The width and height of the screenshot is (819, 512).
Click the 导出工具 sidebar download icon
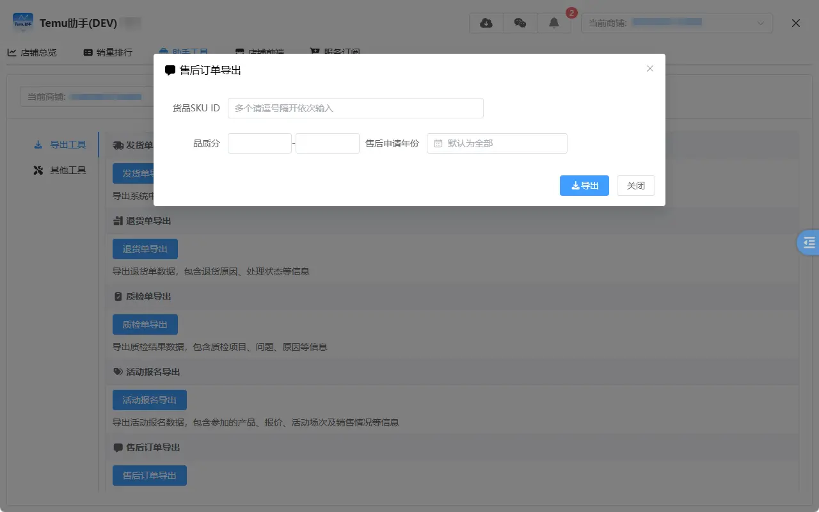pyautogui.click(x=38, y=144)
